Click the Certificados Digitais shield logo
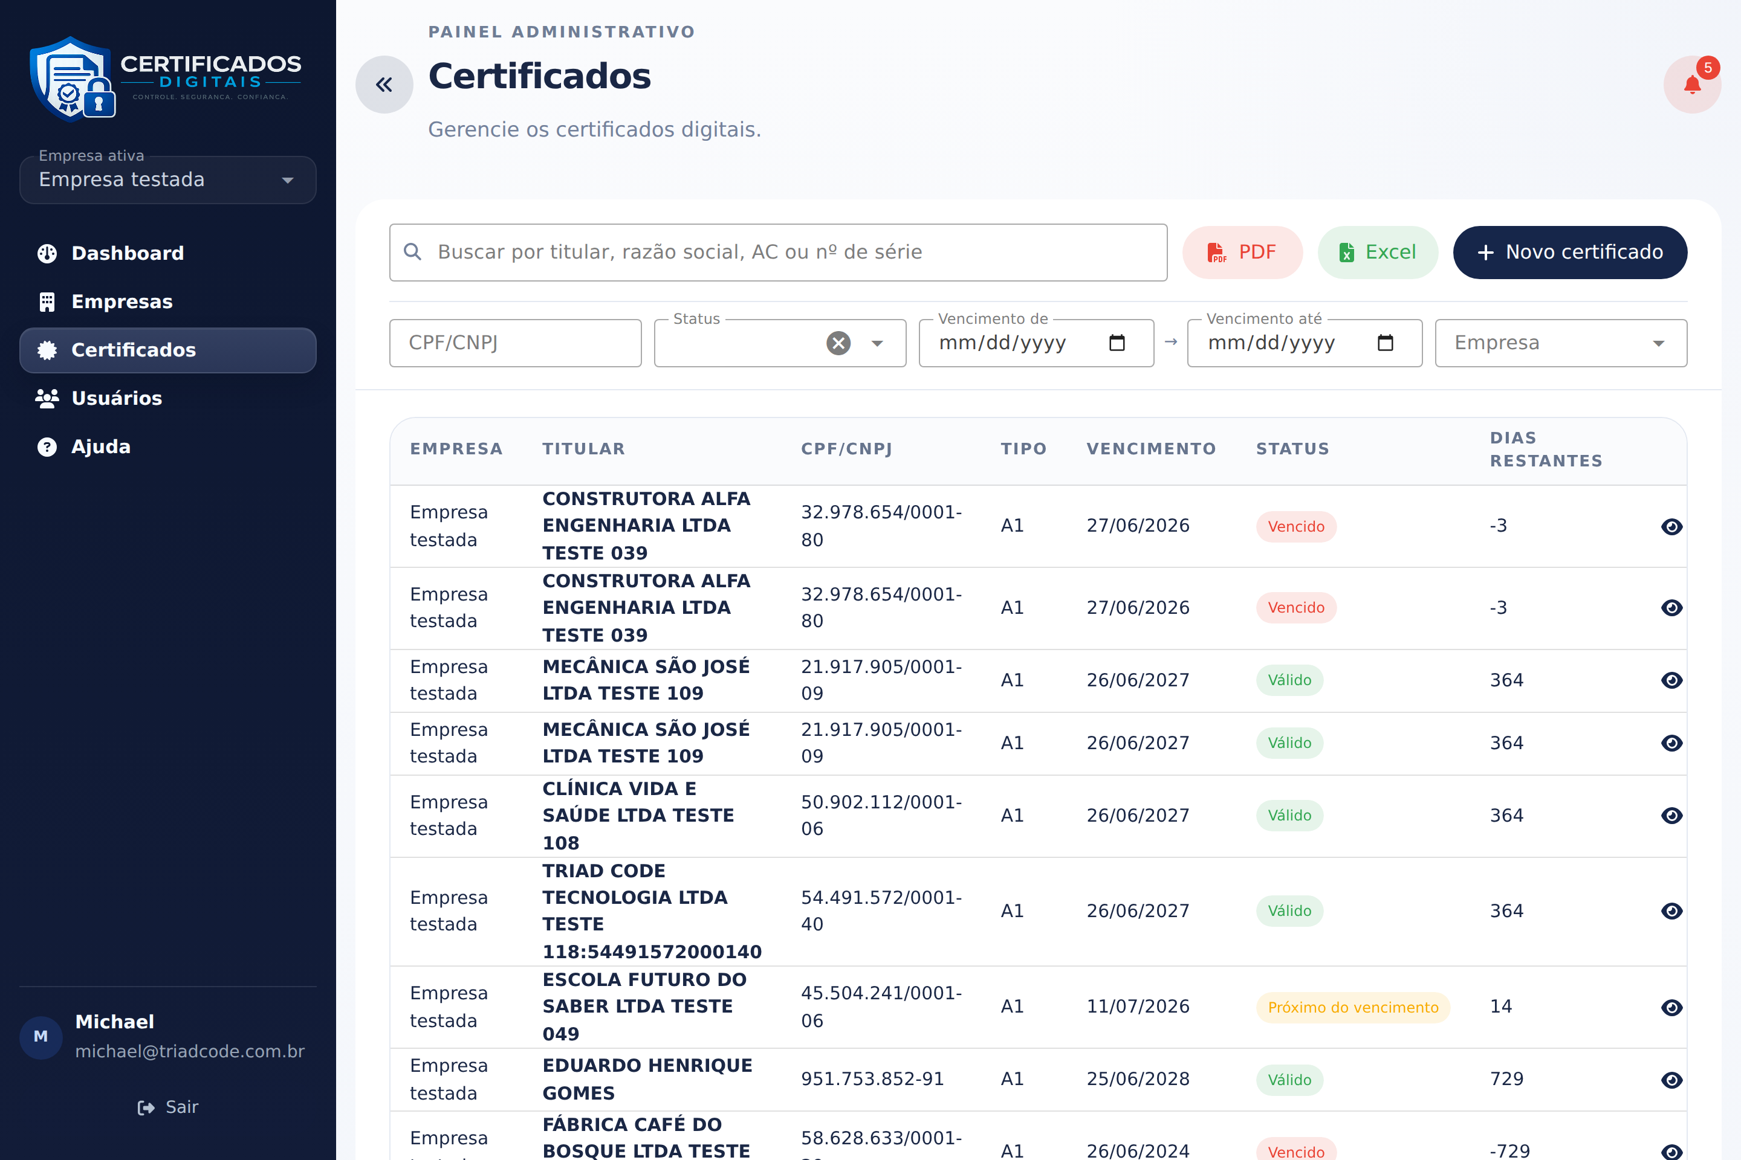The height and width of the screenshot is (1160, 1741). click(73, 79)
